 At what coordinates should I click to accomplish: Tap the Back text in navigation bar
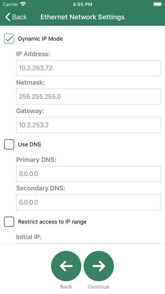pyautogui.click(x=19, y=17)
